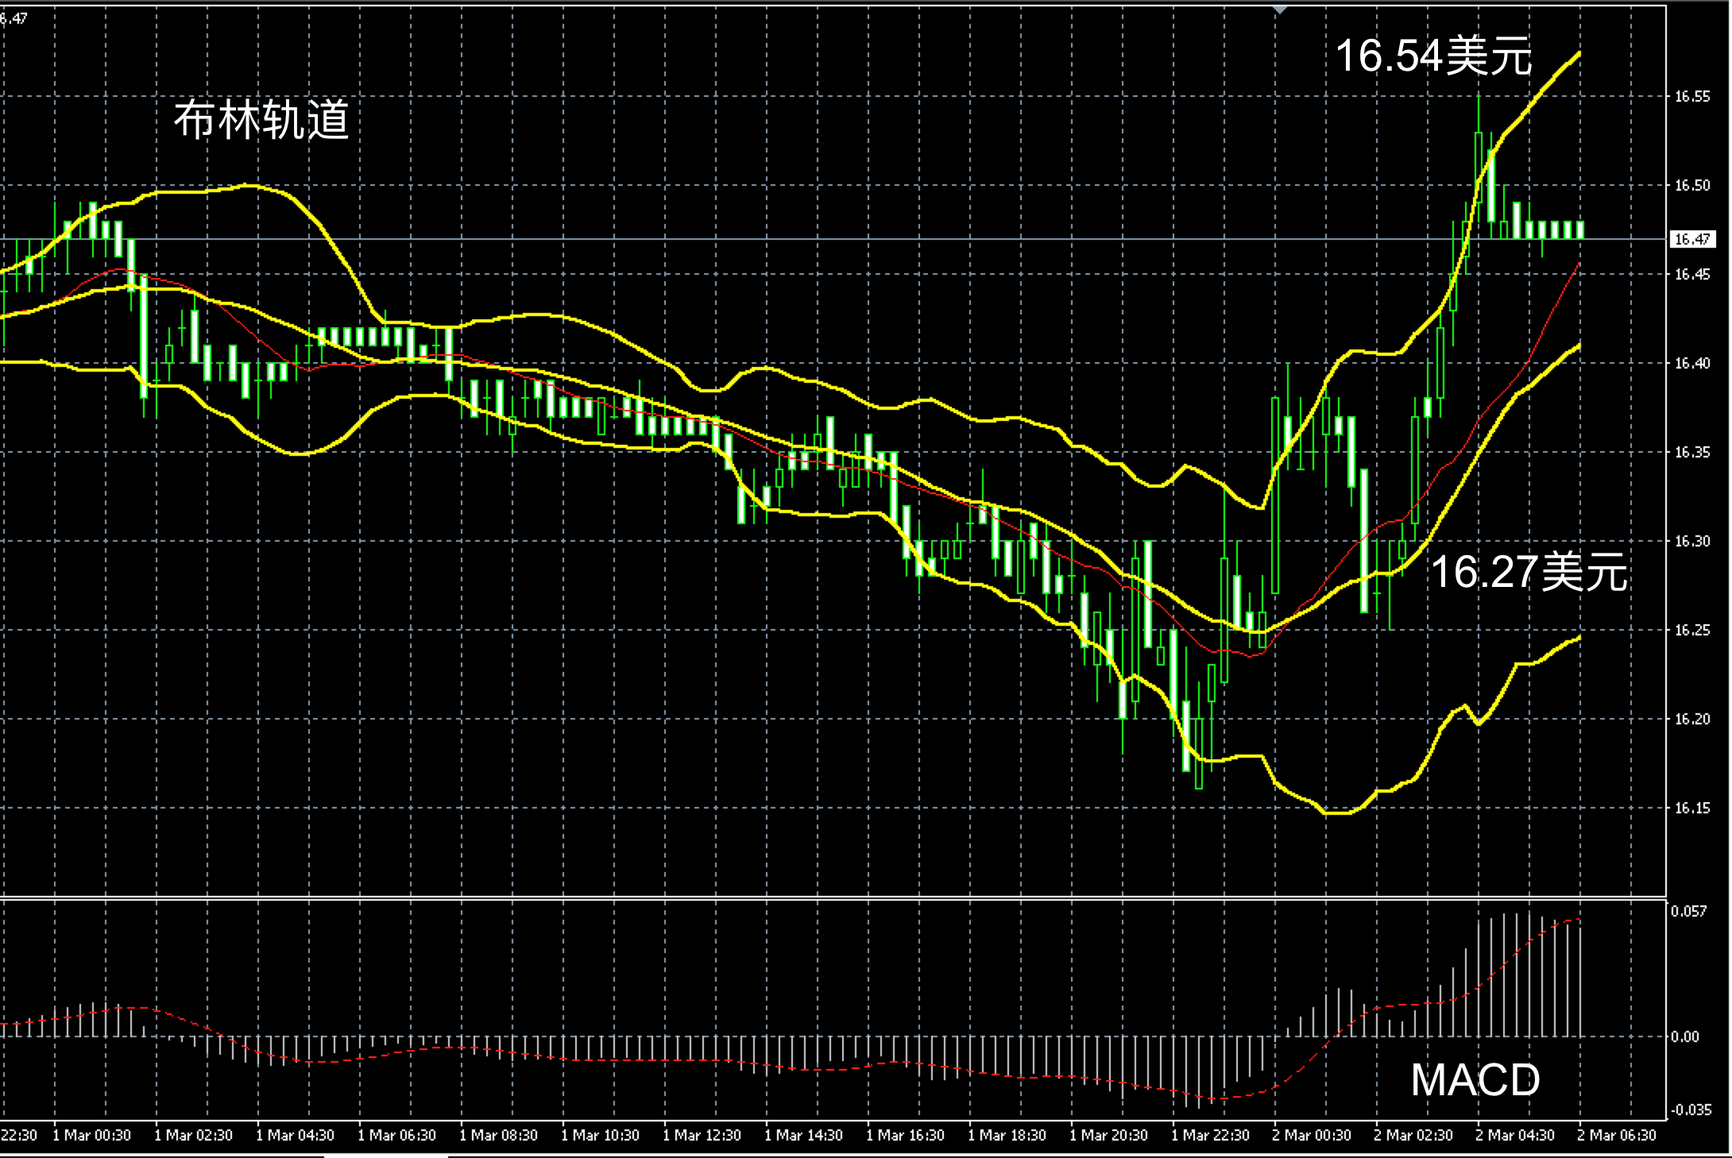The image size is (1732, 1158).
Task: Click the 1 Mar 16:30 time label
Action: (x=906, y=1136)
